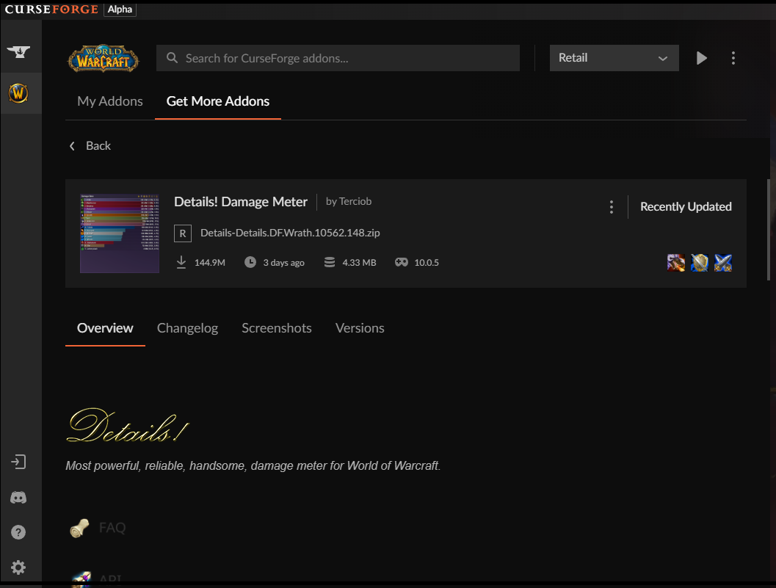Click the FAQ scroll icon
The image size is (776, 588).
pos(80,528)
